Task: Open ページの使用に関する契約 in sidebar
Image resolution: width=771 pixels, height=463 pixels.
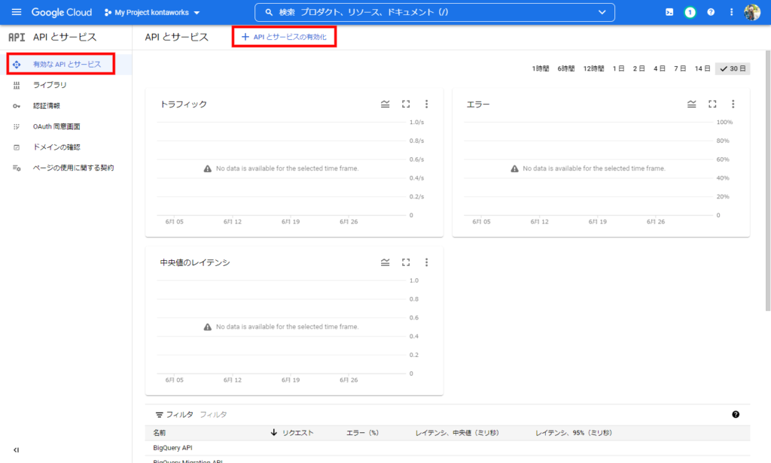Action: tap(66, 168)
